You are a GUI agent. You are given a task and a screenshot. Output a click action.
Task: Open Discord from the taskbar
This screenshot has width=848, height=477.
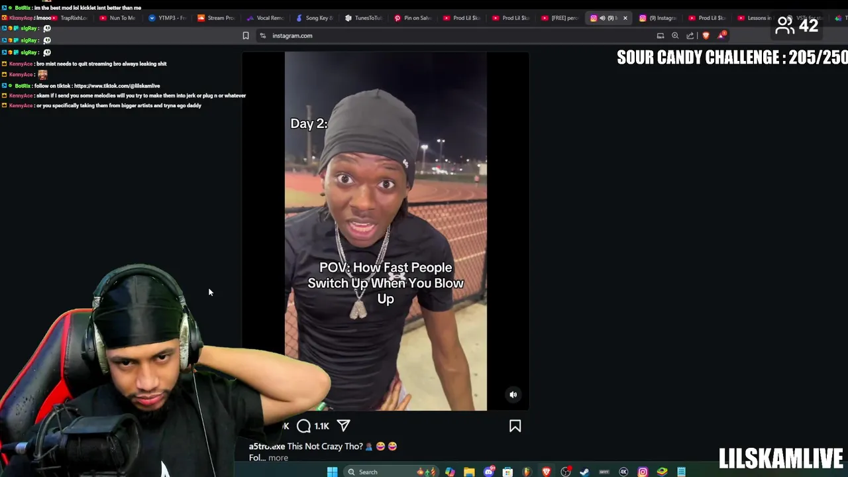click(489, 472)
